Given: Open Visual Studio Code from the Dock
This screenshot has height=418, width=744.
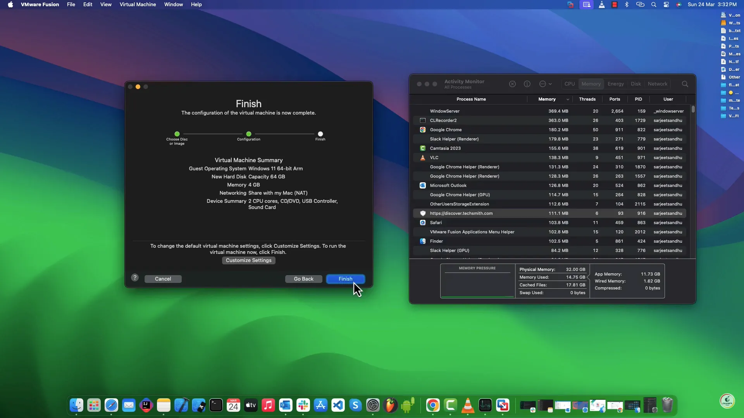Looking at the screenshot, I should (338, 405).
